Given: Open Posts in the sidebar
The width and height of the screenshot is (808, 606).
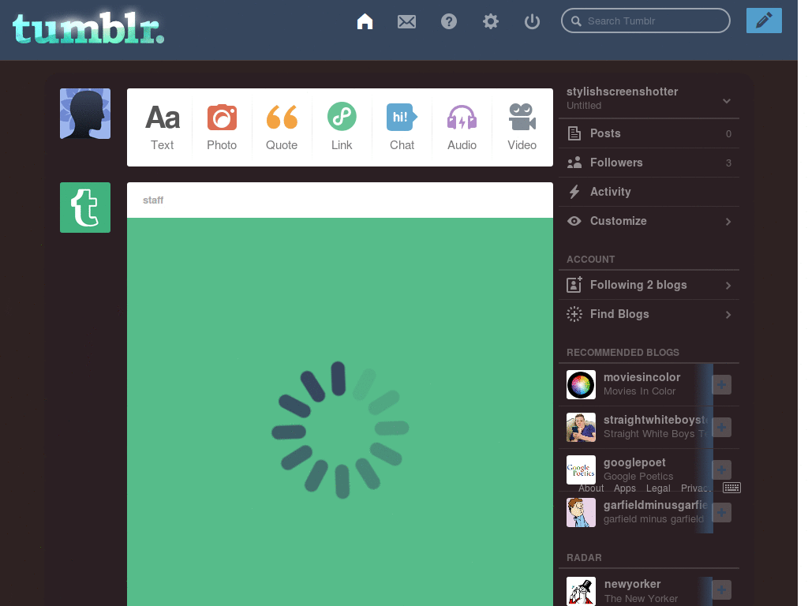Looking at the screenshot, I should [649, 133].
